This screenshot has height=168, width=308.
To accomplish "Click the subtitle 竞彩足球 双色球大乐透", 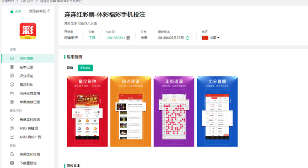I will pos(80,23).
